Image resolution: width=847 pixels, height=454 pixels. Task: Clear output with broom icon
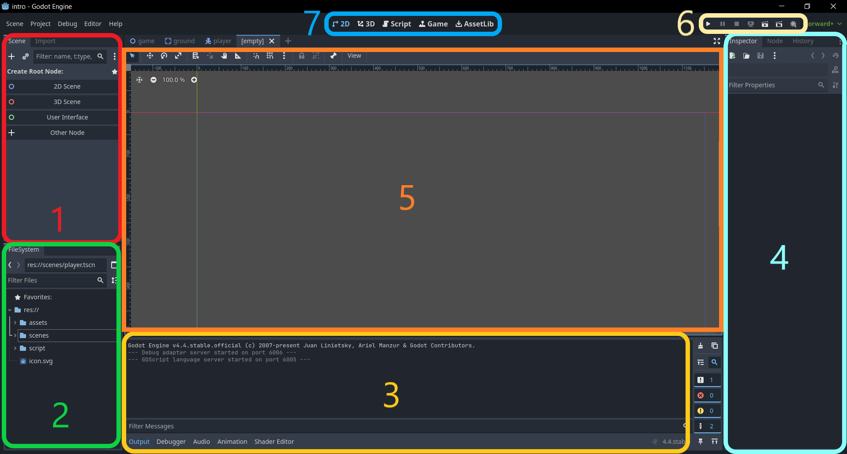(x=701, y=346)
